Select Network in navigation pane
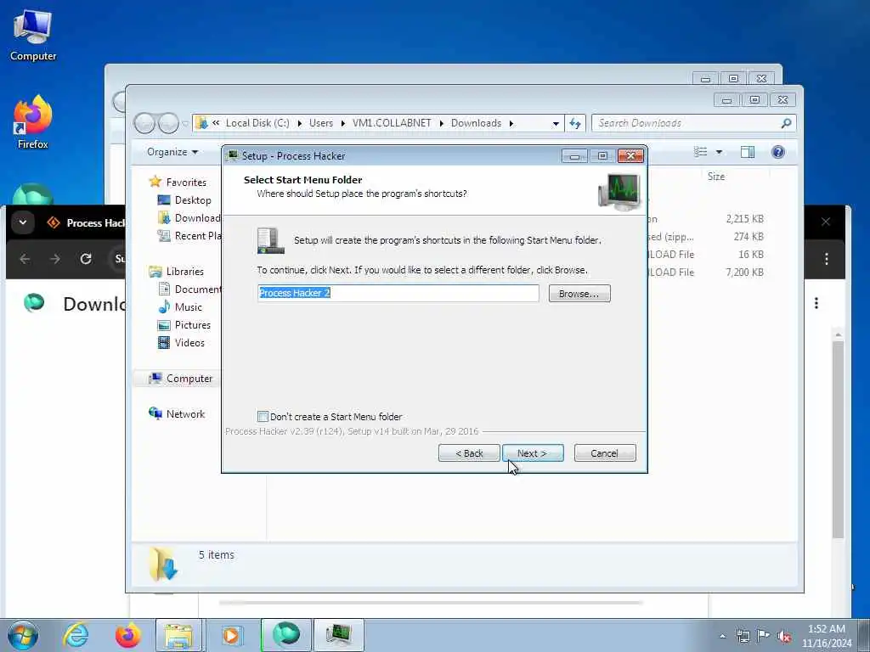The width and height of the screenshot is (870, 652). (x=177, y=413)
